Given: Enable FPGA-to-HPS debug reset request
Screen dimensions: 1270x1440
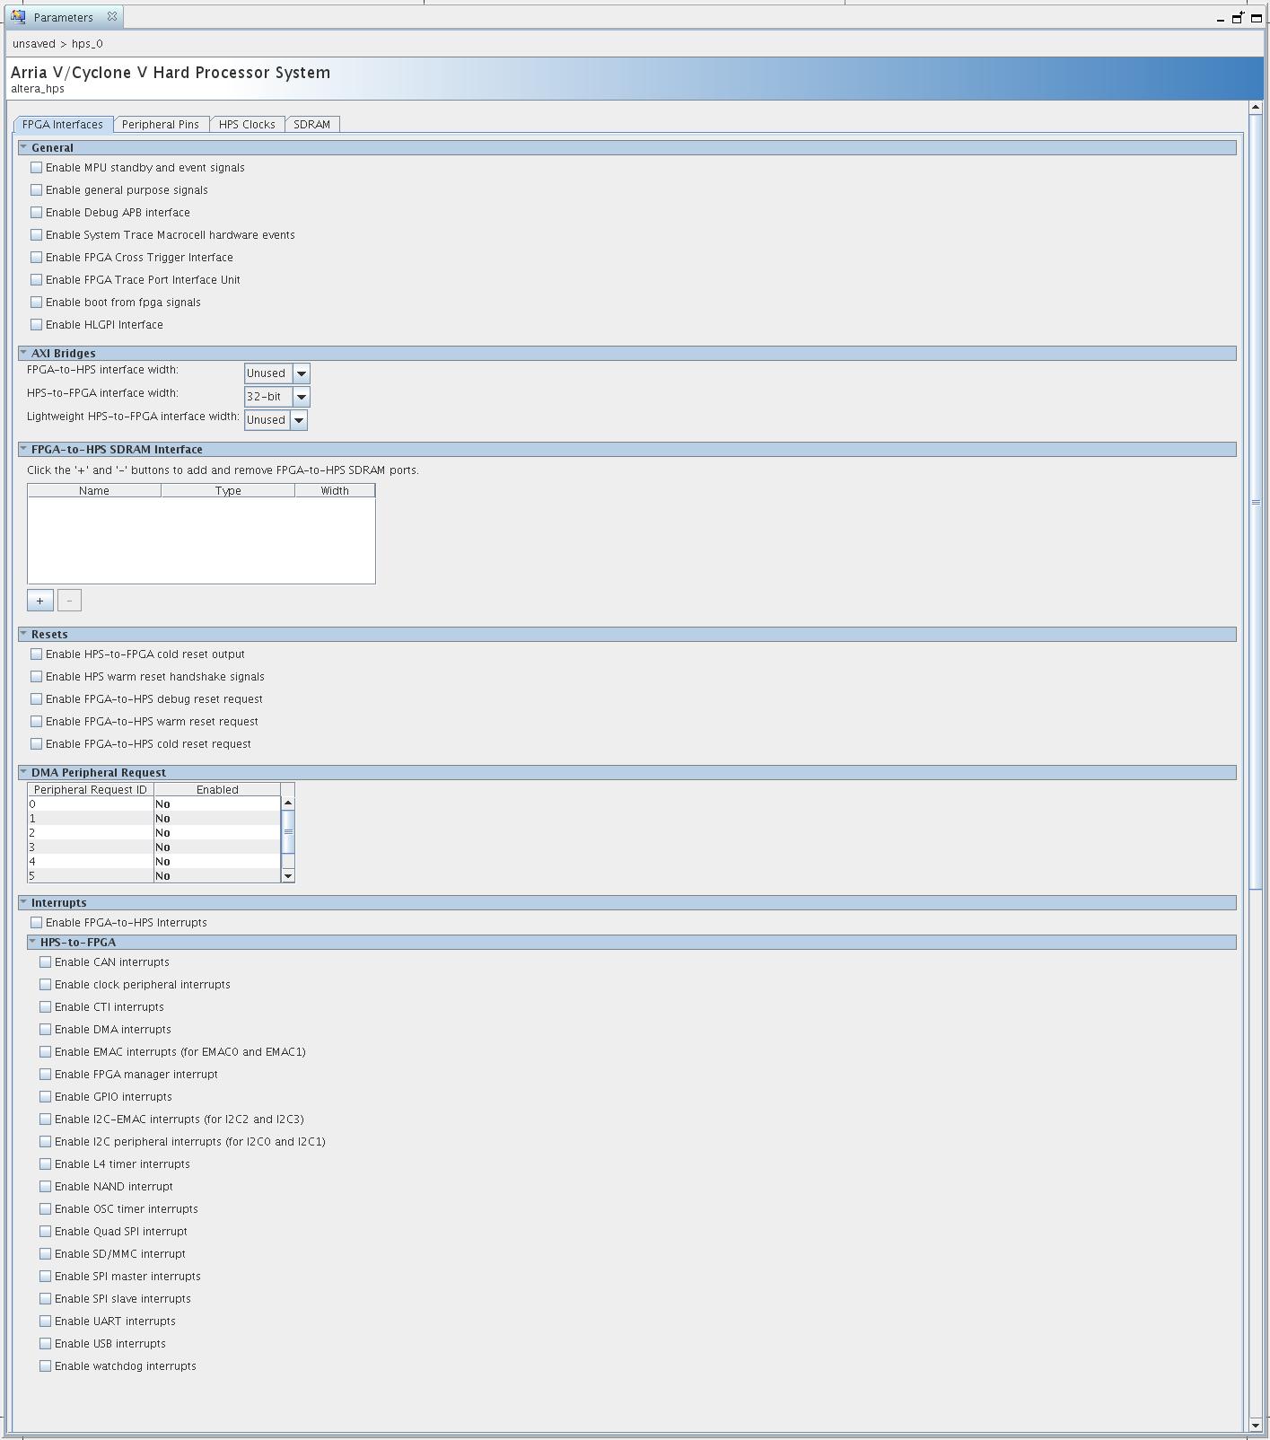Looking at the screenshot, I should (37, 699).
